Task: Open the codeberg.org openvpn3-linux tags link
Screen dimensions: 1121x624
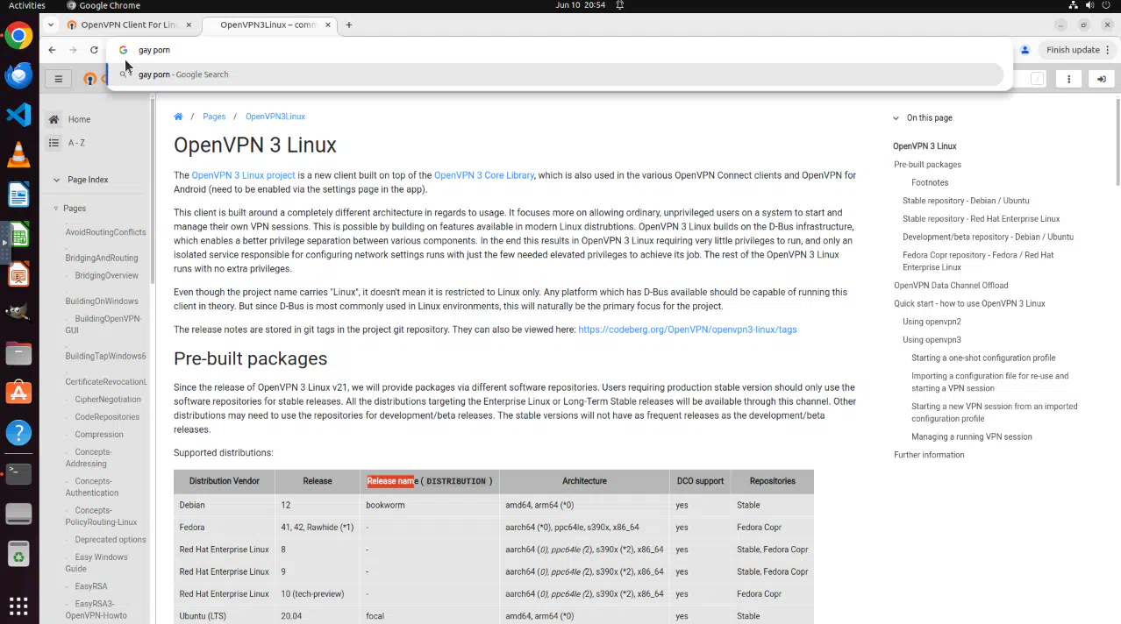Action: pos(688,330)
